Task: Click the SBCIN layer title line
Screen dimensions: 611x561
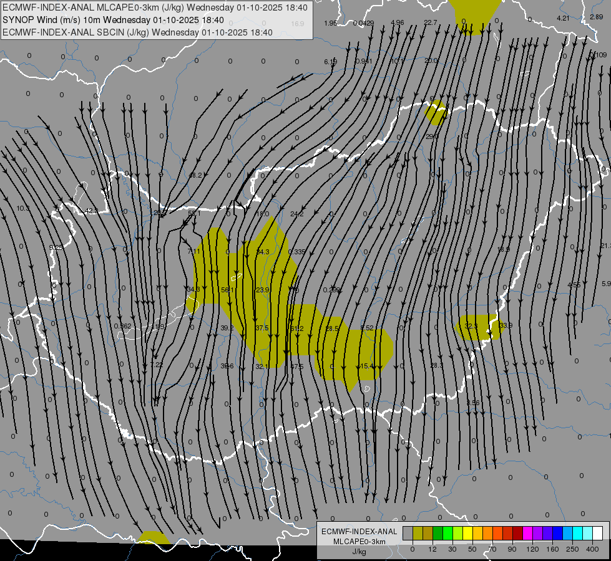Action: 137,32
